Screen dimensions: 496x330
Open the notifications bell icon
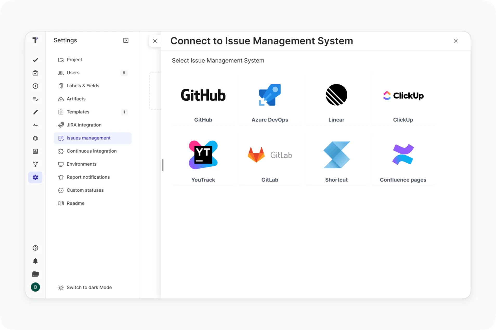coord(35,261)
